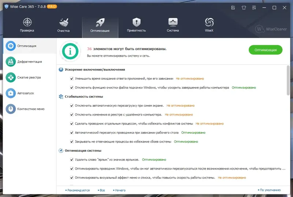Select the Оптимизация sidebar icon
The image size is (293, 197).
(11, 46)
